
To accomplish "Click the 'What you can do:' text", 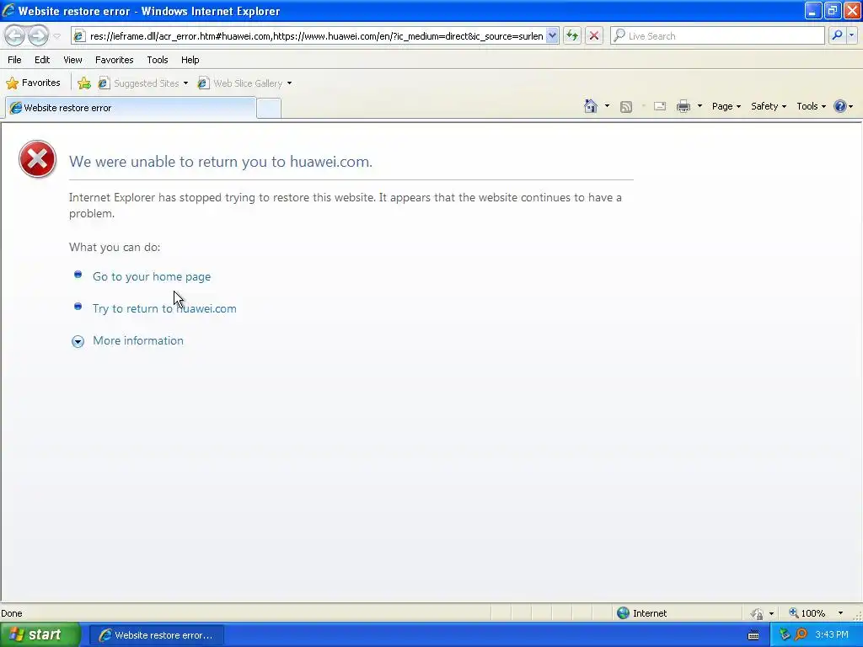I will click(x=115, y=248).
